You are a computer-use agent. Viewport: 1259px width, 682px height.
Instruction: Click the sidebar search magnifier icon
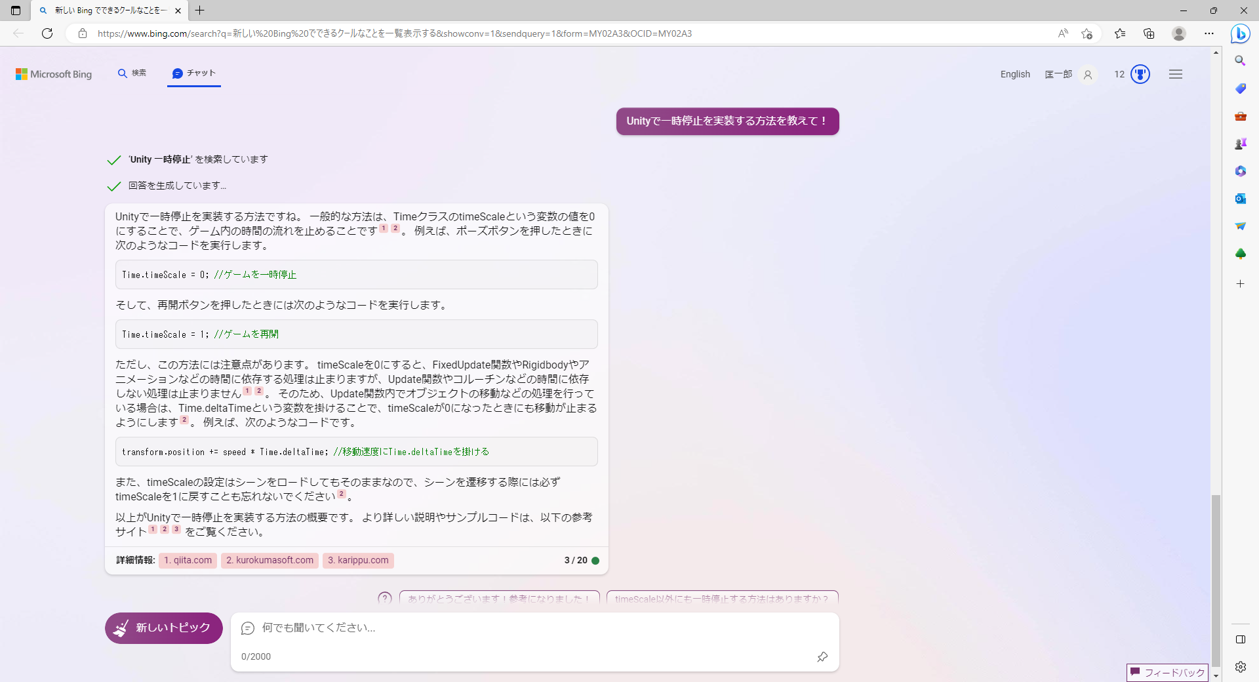1240,60
